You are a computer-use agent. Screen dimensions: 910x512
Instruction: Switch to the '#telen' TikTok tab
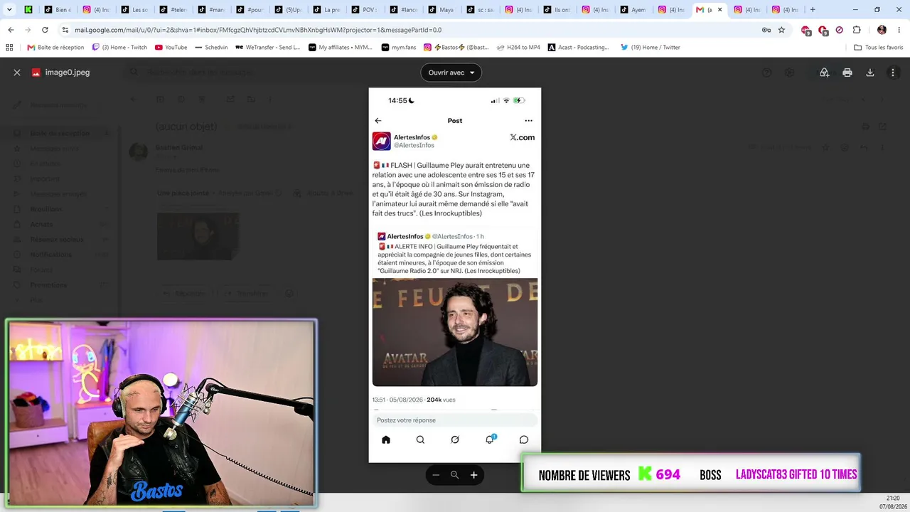coord(173,10)
